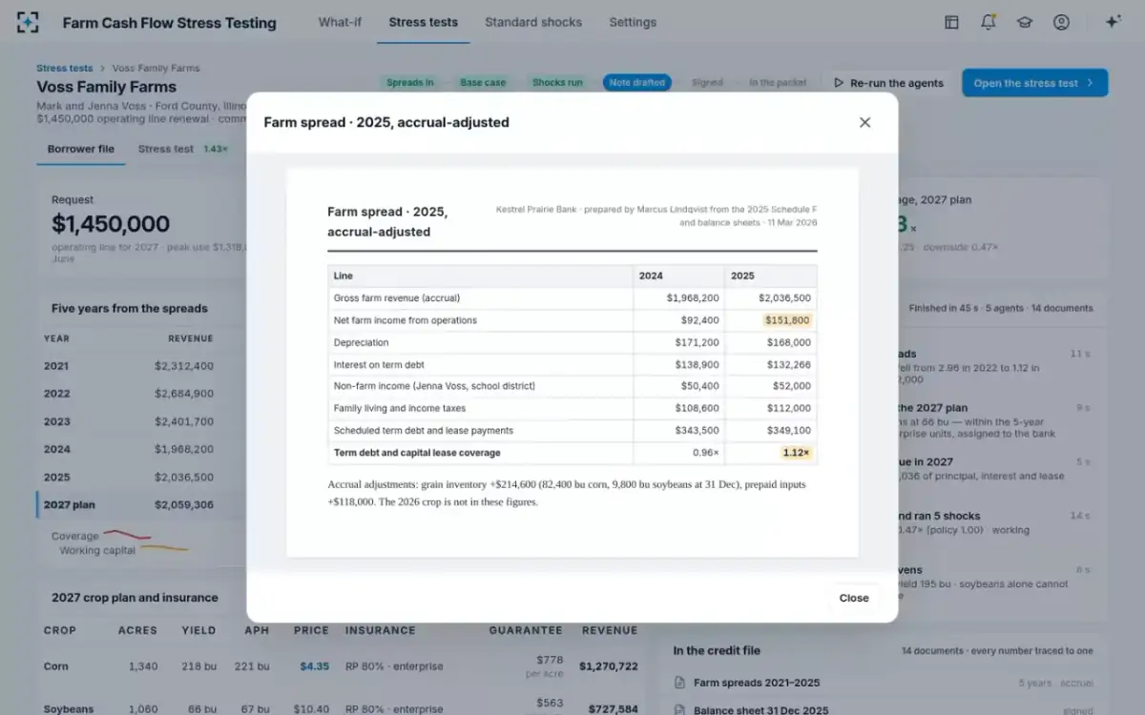Click Re-run the agents button

pyautogui.click(x=887, y=83)
